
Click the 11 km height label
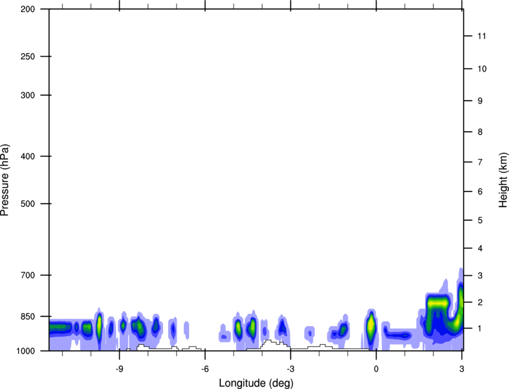[x=482, y=36]
